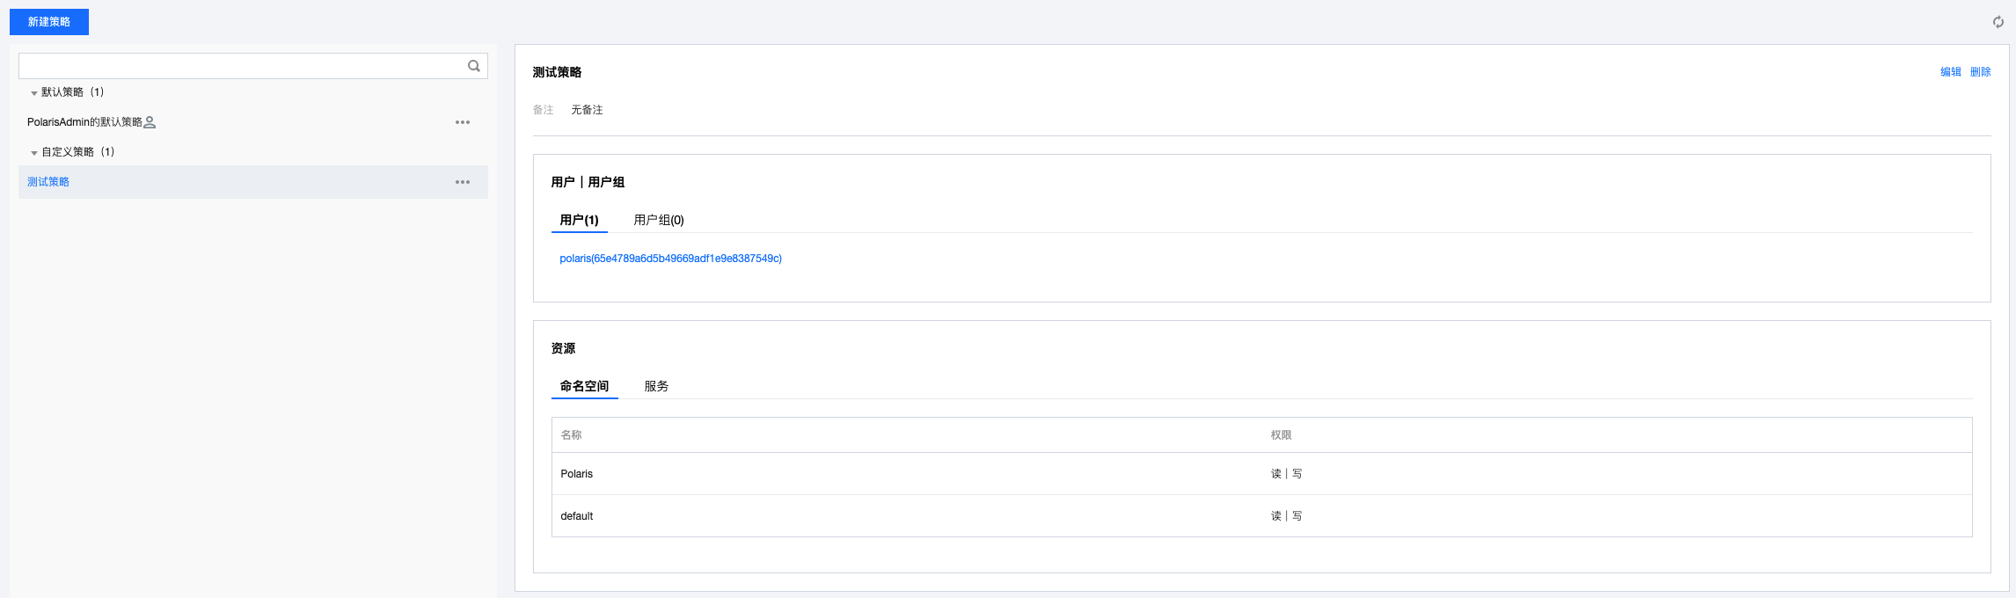Click the user icon beside PolarisAdmin的默认策略
The height and width of the screenshot is (598, 2016).
pyautogui.click(x=150, y=122)
